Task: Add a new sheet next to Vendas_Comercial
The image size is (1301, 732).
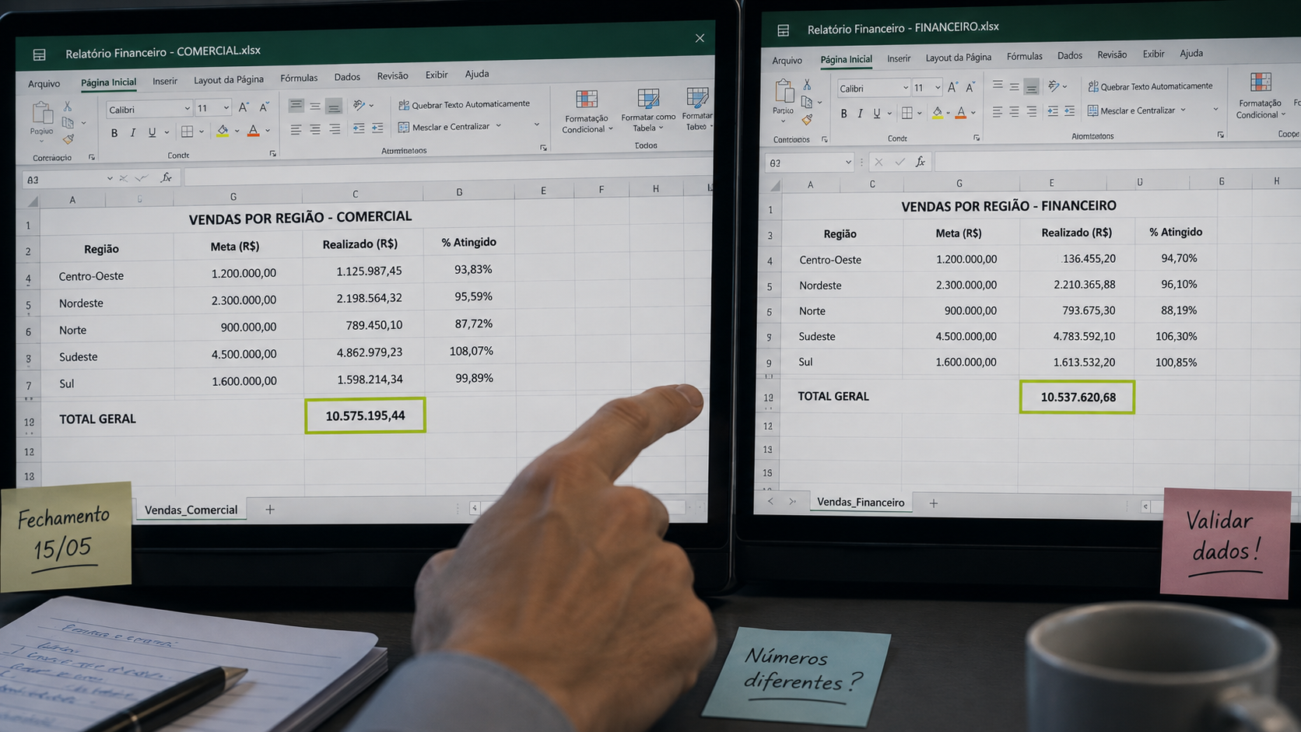Action: pyautogui.click(x=270, y=510)
